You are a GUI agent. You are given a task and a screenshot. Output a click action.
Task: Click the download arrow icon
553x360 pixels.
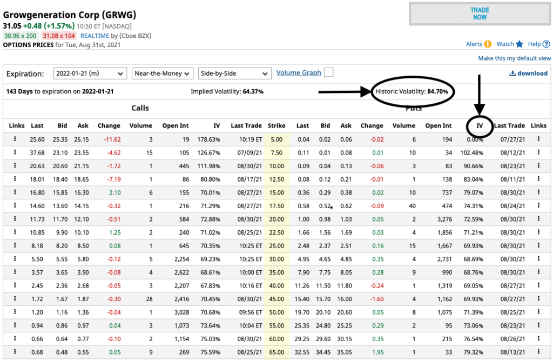pyautogui.click(x=512, y=74)
